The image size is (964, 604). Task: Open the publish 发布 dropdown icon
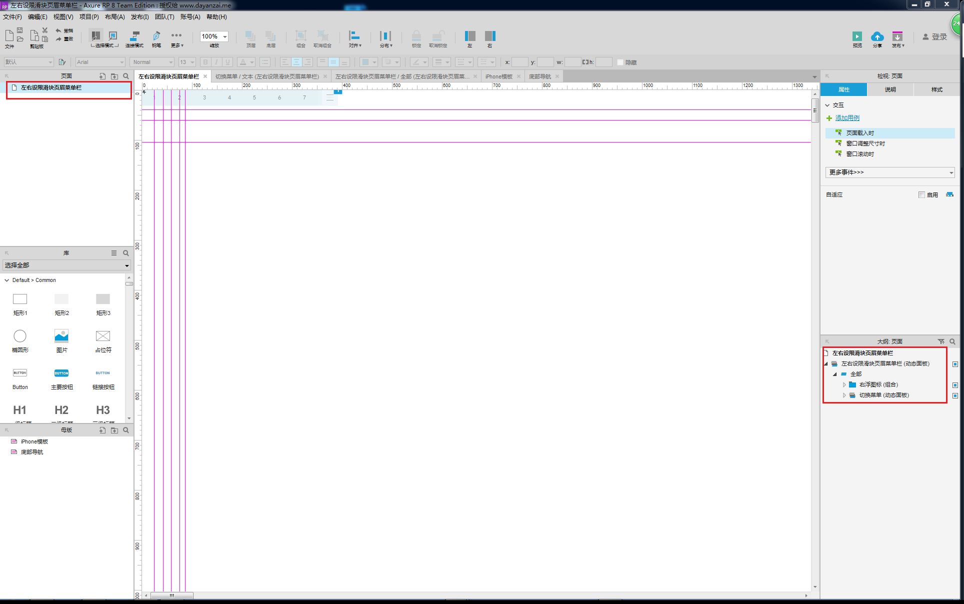click(x=897, y=36)
